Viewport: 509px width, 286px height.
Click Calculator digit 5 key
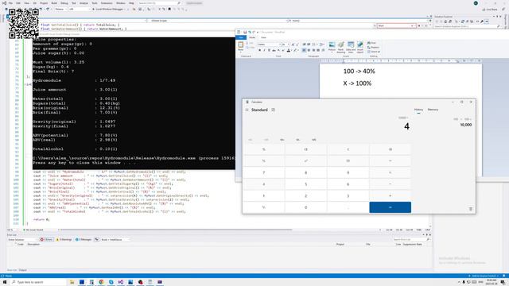(x=305, y=184)
